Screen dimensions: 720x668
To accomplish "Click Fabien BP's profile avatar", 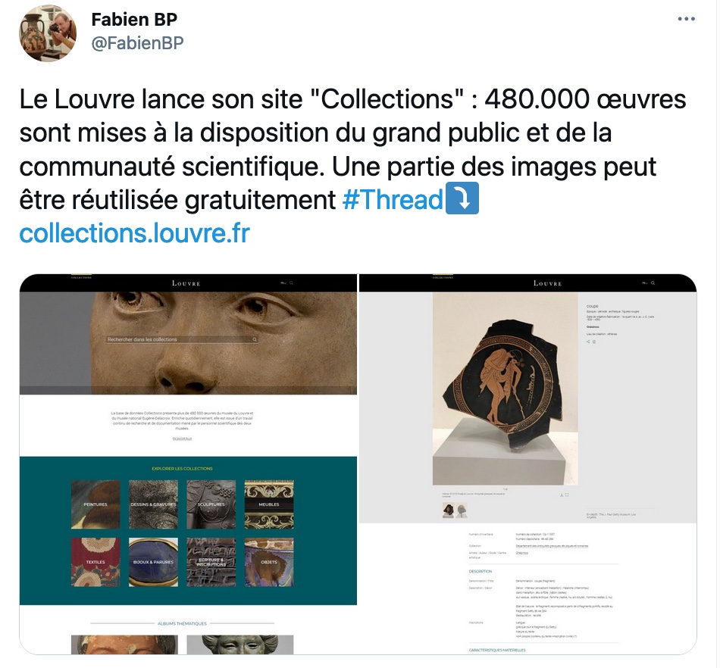I will pyautogui.click(x=47, y=33).
